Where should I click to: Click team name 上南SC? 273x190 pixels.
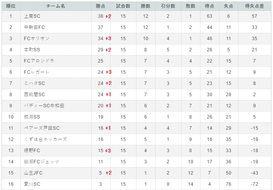tap(32, 16)
